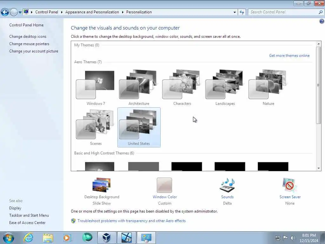This screenshot has width=325, height=244.
Task: Expand arrow after Appearance and Personalization breadcrumb
Action: coord(123,12)
